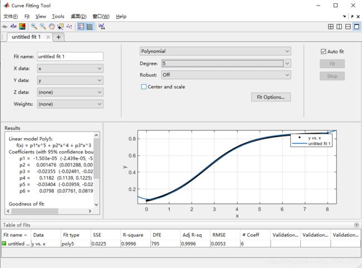Click the Adjust Axes Limits icon
The width and height of the screenshot is (362, 268).
point(101,27)
